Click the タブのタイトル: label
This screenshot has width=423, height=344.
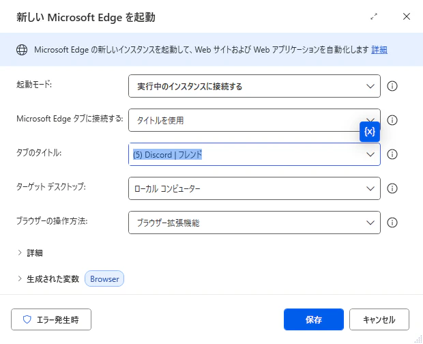coord(39,153)
